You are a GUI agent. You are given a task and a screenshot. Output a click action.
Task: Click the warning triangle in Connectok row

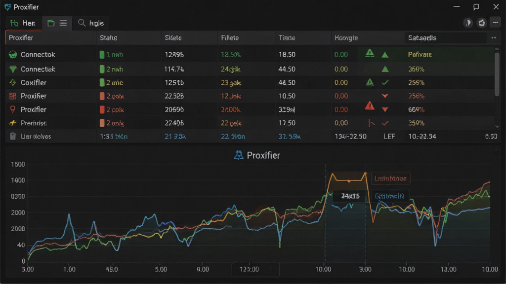(x=370, y=53)
